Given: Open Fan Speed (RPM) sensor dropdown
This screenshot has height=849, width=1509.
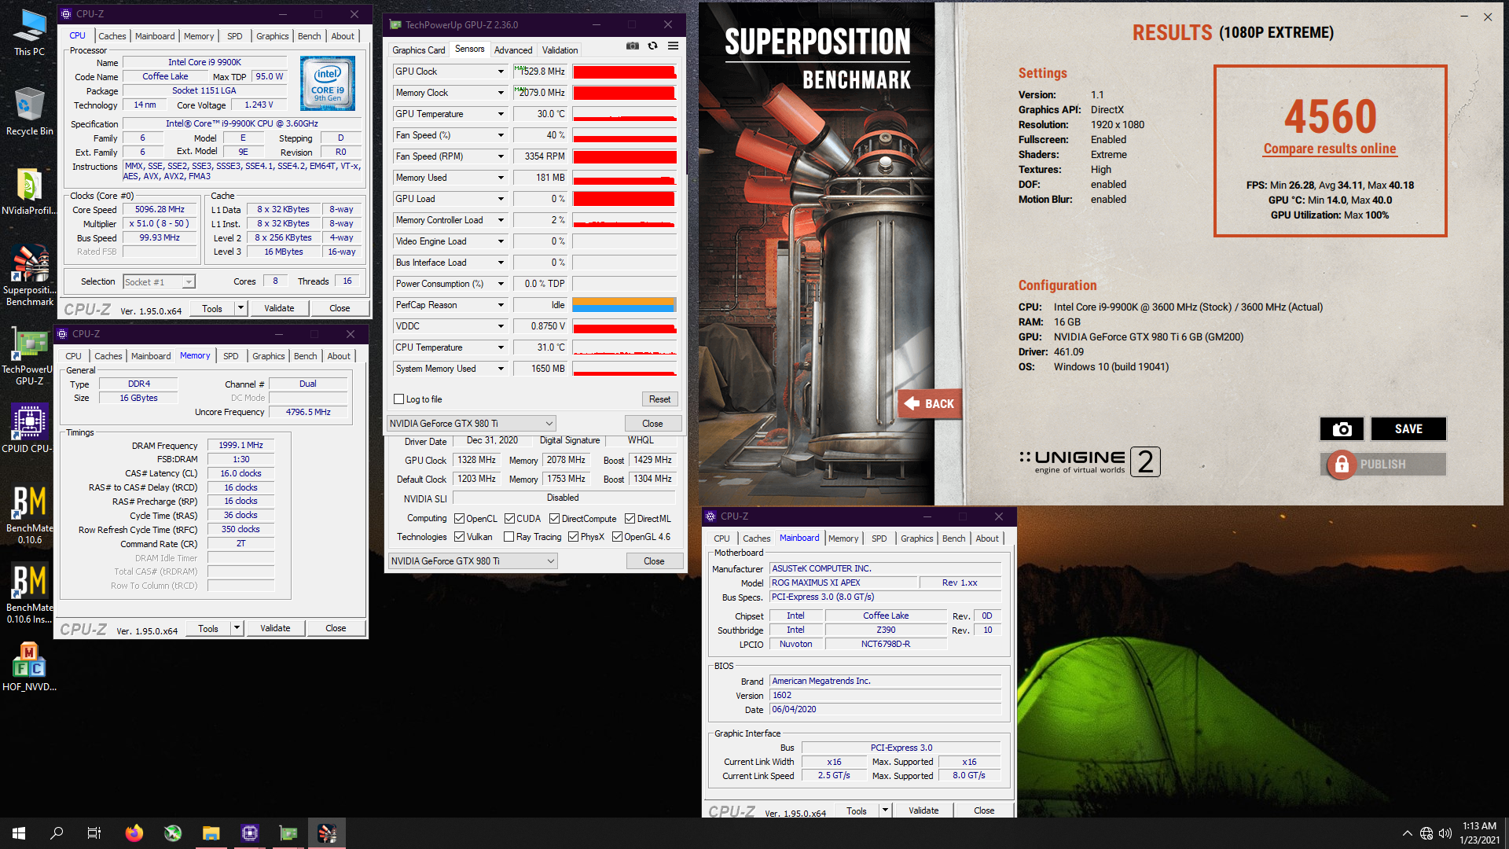Looking at the screenshot, I should point(500,156).
